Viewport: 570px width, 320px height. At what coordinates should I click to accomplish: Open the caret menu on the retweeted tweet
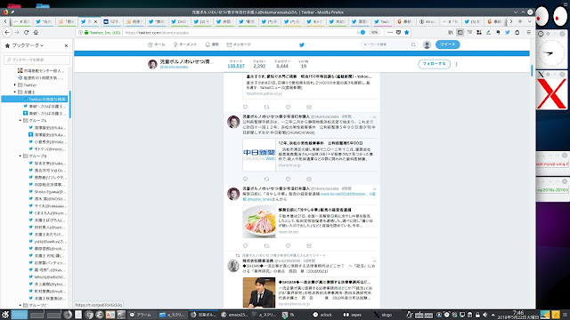374,261
